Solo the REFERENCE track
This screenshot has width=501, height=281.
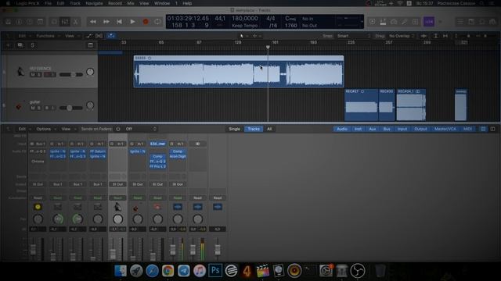(x=38, y=75)
